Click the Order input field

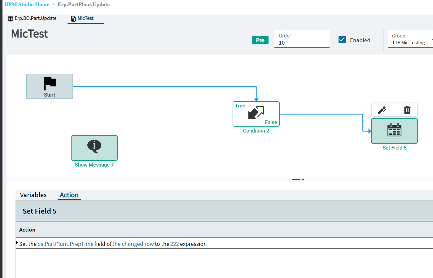click(302, 39)
